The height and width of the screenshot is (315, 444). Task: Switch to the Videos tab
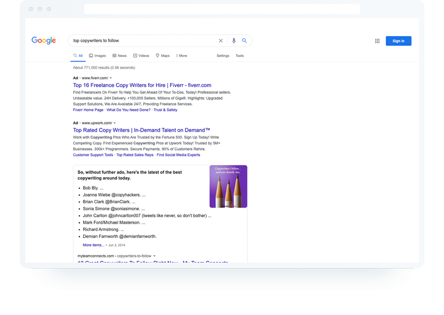pyautogui.click(x=141, y=56)
